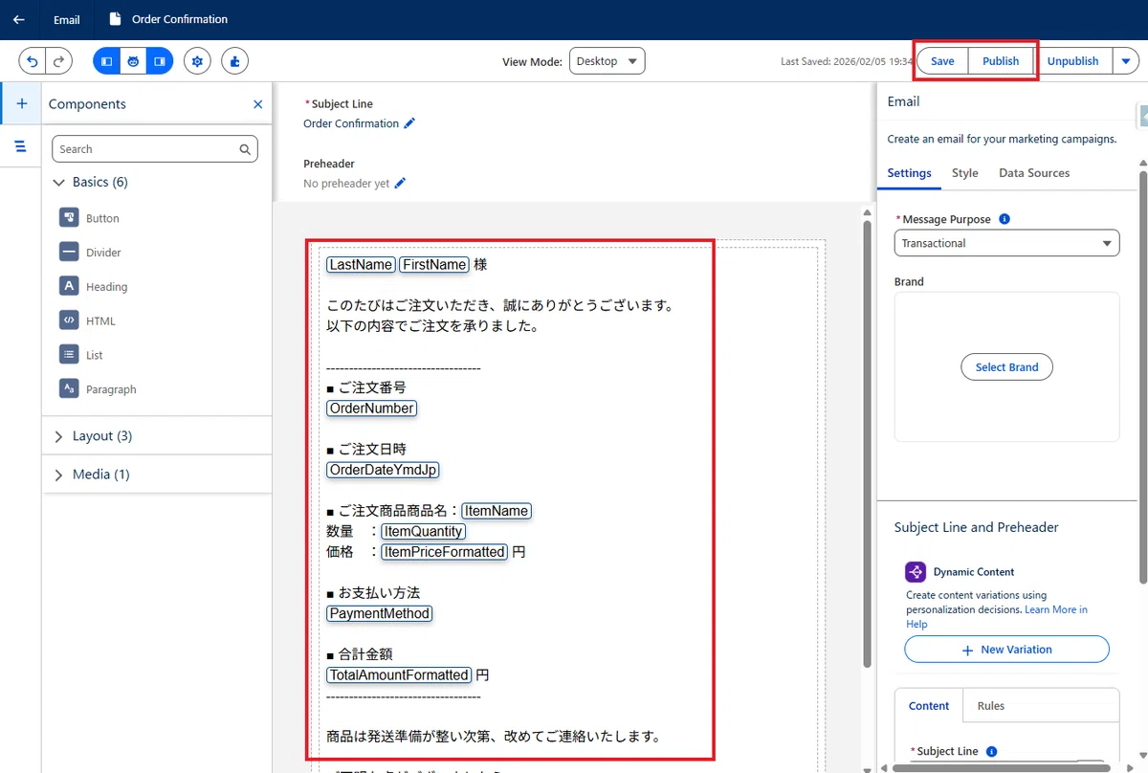Click the redo arrow button
1148x773 pixels.
tap(59, 61)
